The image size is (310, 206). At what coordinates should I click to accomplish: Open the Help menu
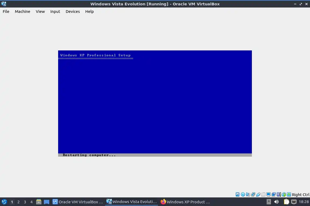90,12
